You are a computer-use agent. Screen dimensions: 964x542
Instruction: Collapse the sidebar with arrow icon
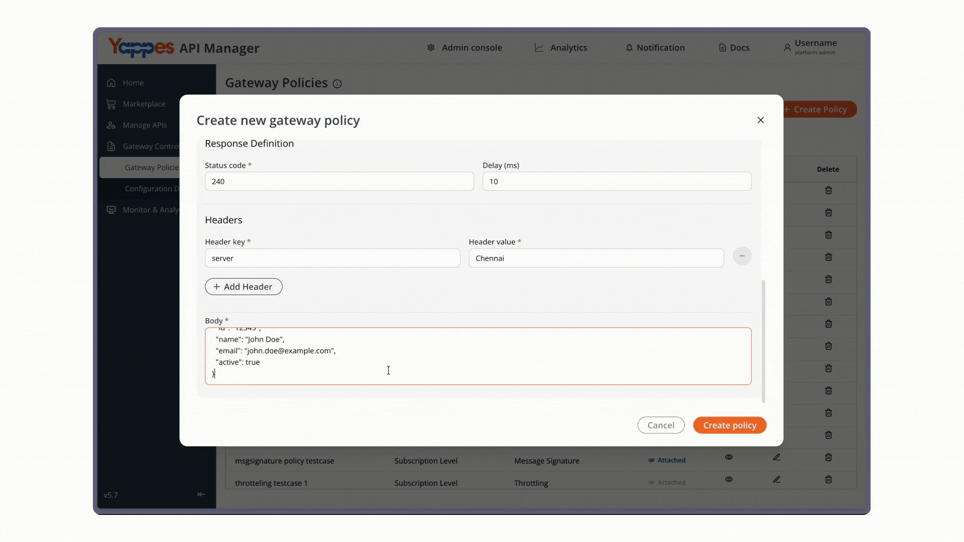click(x=201, y=494)
